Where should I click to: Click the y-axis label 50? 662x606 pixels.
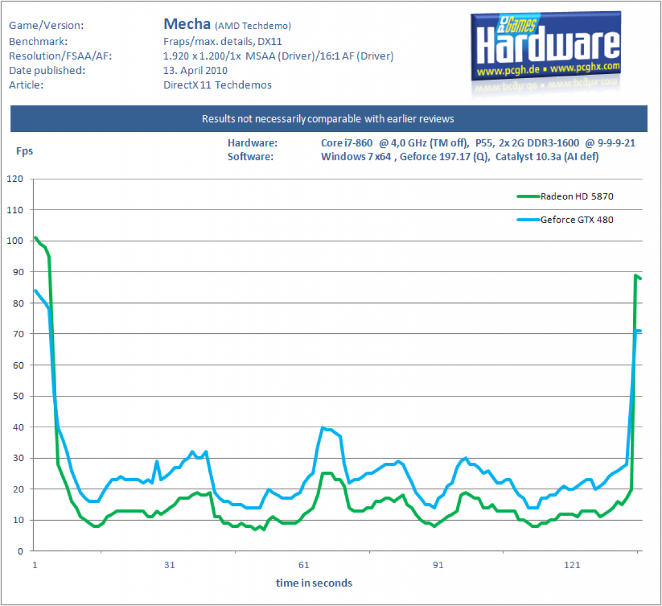coord(18,396)
